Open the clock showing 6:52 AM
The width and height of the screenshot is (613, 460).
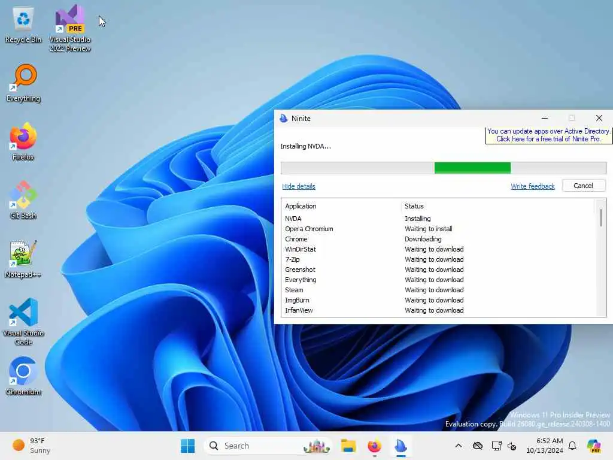[545, 446]
